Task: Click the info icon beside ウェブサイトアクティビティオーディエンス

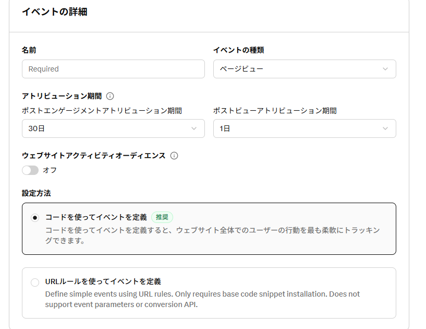Action: click(174, 156)
